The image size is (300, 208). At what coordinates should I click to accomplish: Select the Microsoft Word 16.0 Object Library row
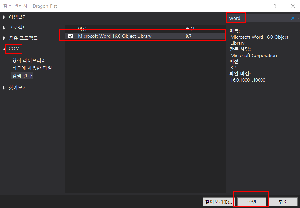click(145, 36)
